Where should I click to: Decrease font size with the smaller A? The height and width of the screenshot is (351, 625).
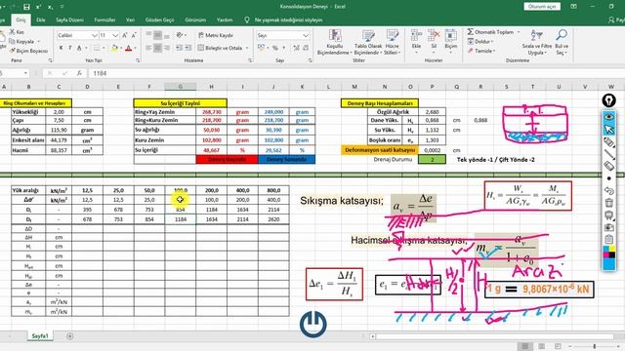134,35
